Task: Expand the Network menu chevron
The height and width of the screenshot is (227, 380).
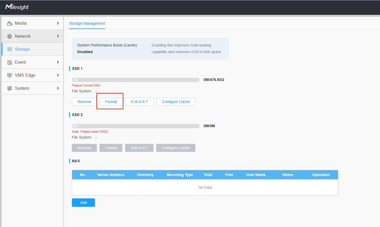Action: tap(58, 36)
